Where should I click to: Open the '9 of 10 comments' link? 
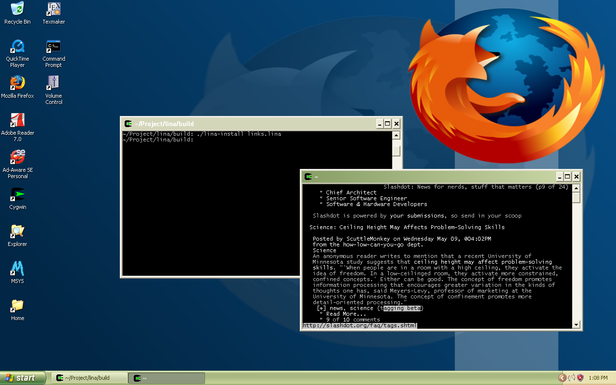[x=353, y=320]
